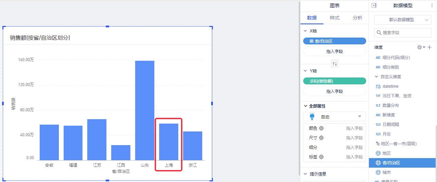The height and width of the screenshot is (182, 437).
Task: Click the 求和(销售额) field pill
Action: pyautogui.click(x=334, y=81)
